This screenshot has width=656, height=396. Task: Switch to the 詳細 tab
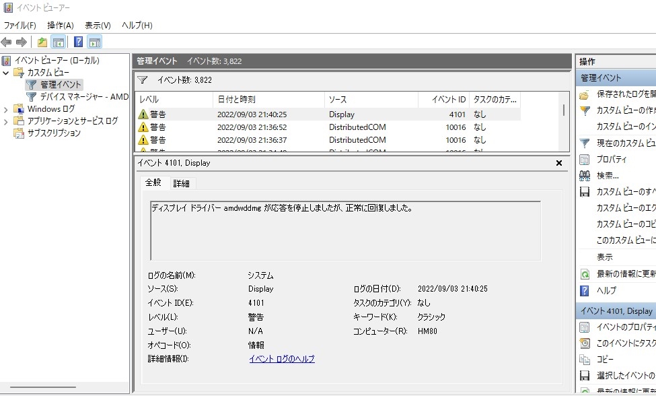(x=181, y=183)
